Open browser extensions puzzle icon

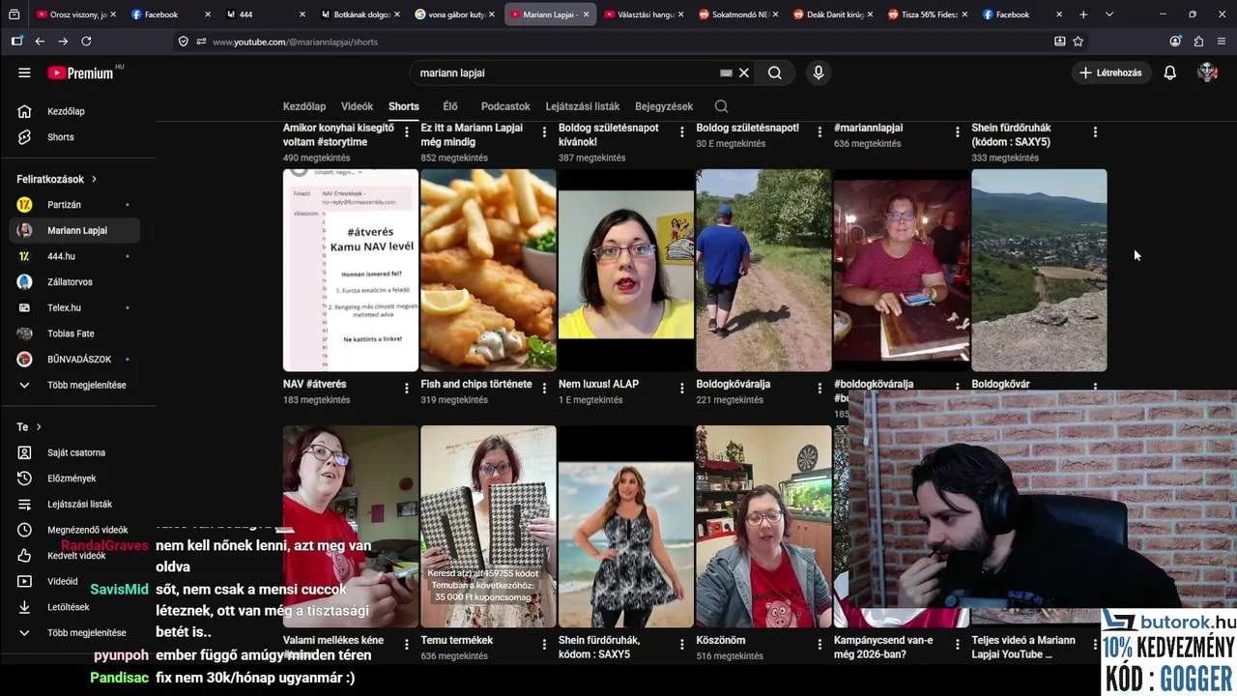coord(1198,42)
